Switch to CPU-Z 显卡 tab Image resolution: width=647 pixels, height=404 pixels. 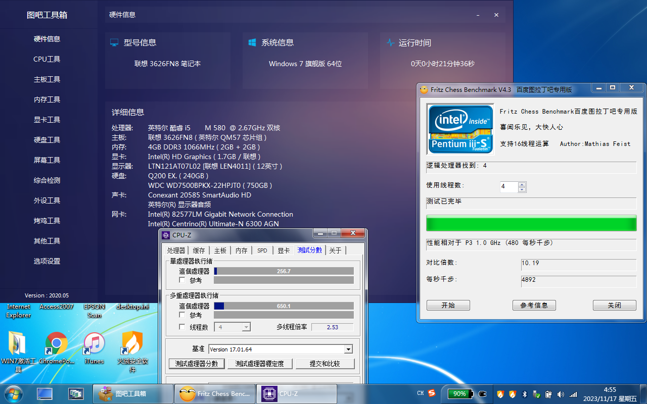coord(284,250)
